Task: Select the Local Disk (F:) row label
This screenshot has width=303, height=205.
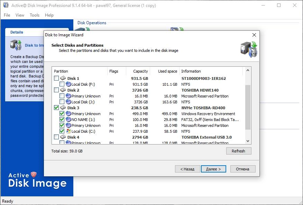Action: [x=83, y=84]
